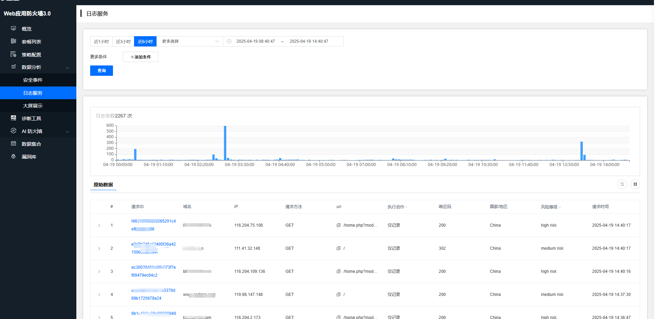Open 概览 overview icon in sidebar

13,28
